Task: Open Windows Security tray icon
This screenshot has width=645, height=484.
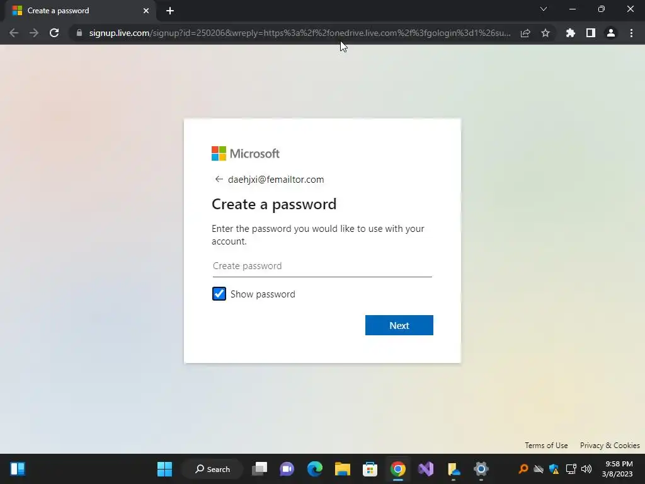Action: tap(554, 469)
